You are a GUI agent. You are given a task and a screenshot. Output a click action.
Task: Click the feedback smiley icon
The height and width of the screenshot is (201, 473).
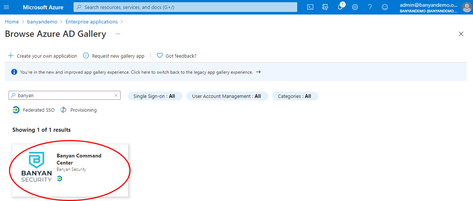coord(385,7)
